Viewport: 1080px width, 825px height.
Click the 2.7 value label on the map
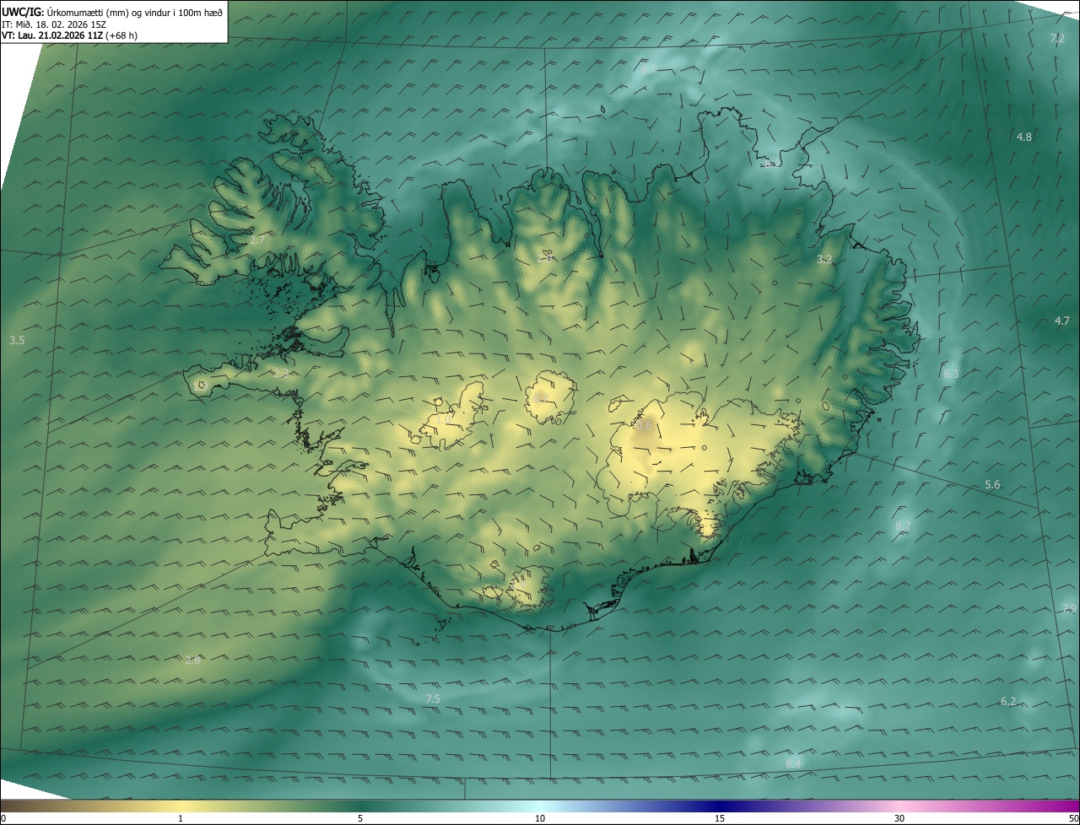click(x=257, y=240)
